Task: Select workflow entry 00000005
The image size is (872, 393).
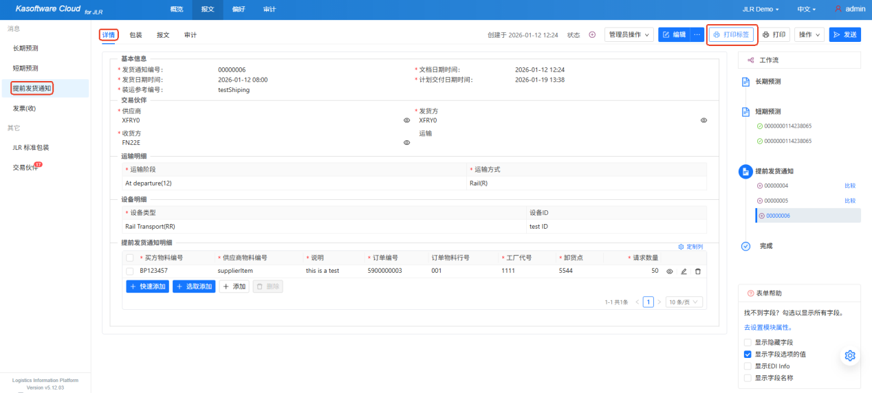Action: (x=776, y=201)
